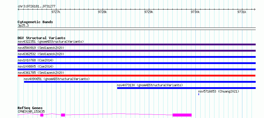The height and width of the screenshot is (118, 264).
Task: Open the nsv1010768 (Coe2014) variant label
Action: (36, 60)
